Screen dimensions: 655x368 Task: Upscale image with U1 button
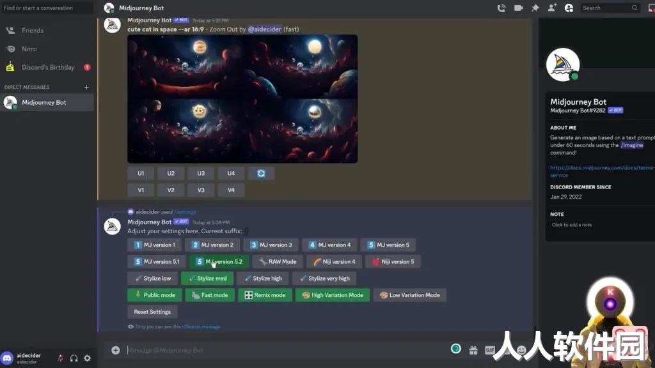[141, 173]
